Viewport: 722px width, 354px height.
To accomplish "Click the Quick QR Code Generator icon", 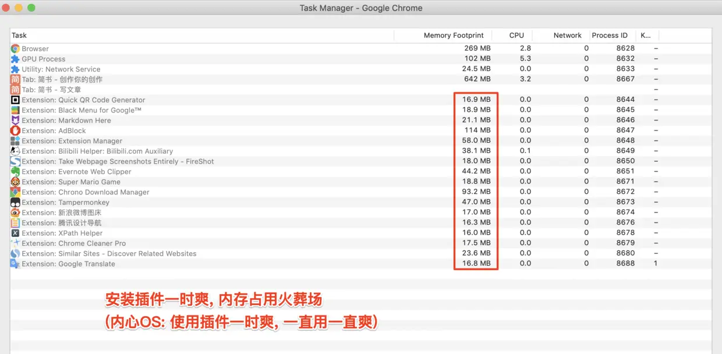I will coord(15,100).
